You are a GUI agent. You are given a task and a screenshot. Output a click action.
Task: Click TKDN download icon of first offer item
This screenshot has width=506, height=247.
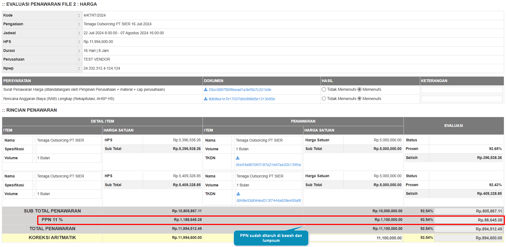coord(238,158)
